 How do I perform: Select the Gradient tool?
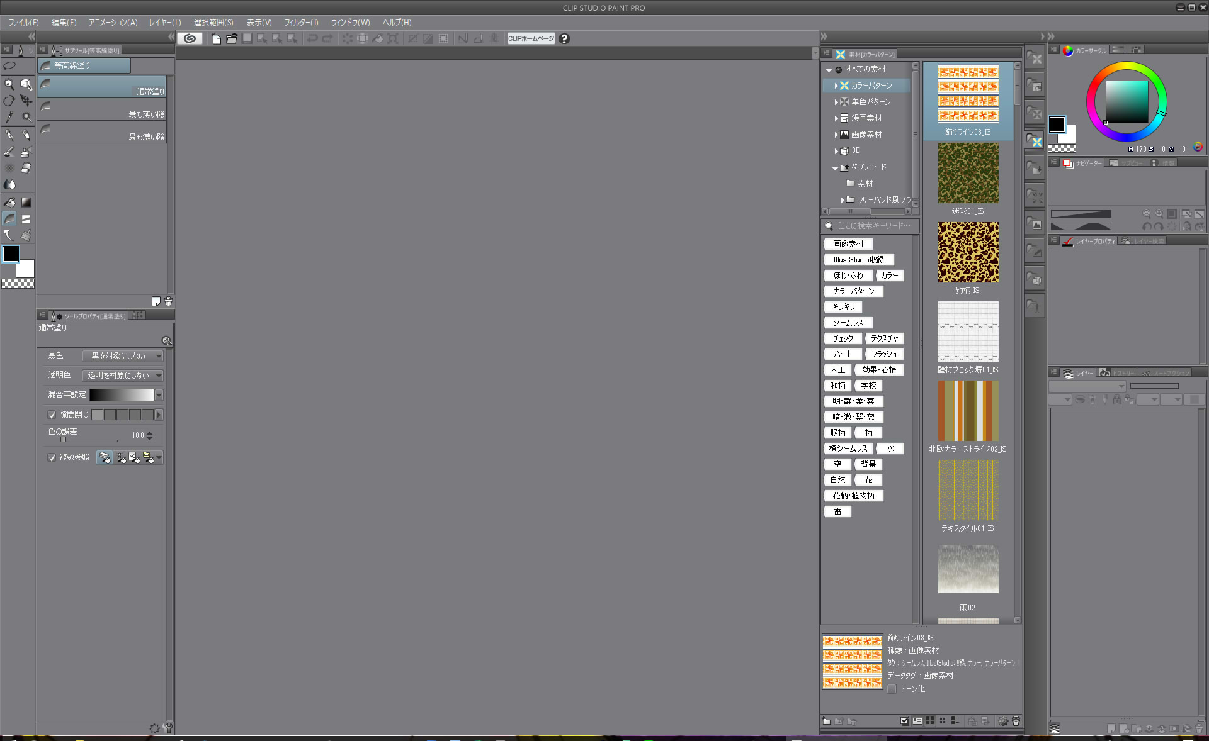26,203
